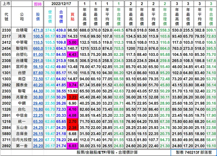This screenshot has height=156, width=217.
Task: Click the 19.10 three-year fair price for 第一金
Action: point(211,146)
